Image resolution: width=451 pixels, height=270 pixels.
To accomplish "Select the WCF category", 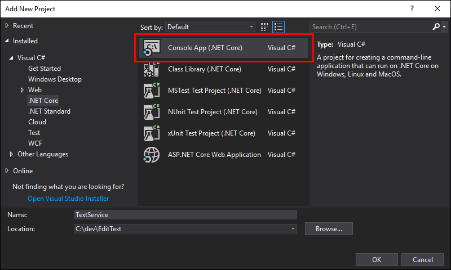I will click(35, 143).
